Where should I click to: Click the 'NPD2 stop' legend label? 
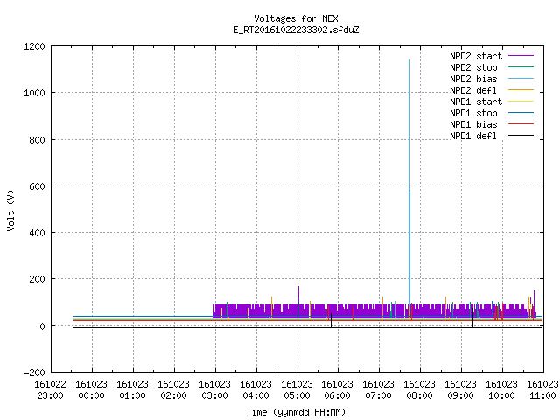pyautogui.click(x=473, y=67)
